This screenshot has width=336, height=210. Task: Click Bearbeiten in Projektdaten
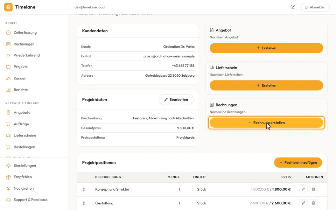(176, 100)
